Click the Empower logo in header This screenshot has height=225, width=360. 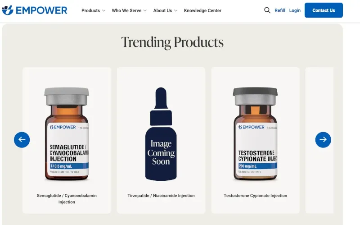[x=35, y=10]
